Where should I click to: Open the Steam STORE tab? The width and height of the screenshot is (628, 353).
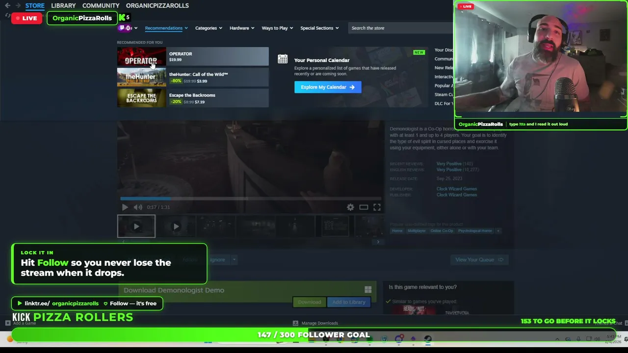coord(35,5)
